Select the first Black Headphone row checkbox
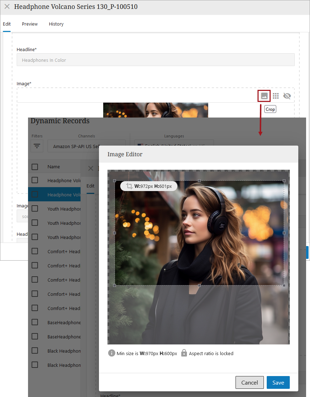Image resolution: width=310 pixels, height=397 pixels. [x=35, y=351]
